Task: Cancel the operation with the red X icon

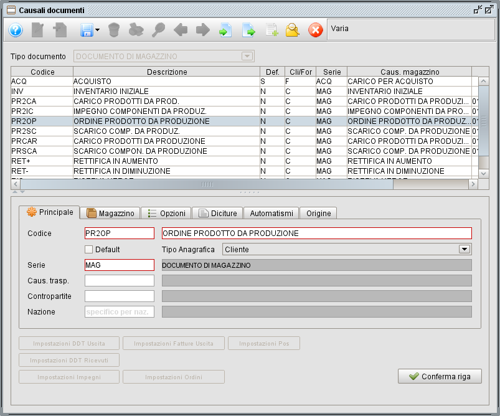Action: click(x=315, y=30)
